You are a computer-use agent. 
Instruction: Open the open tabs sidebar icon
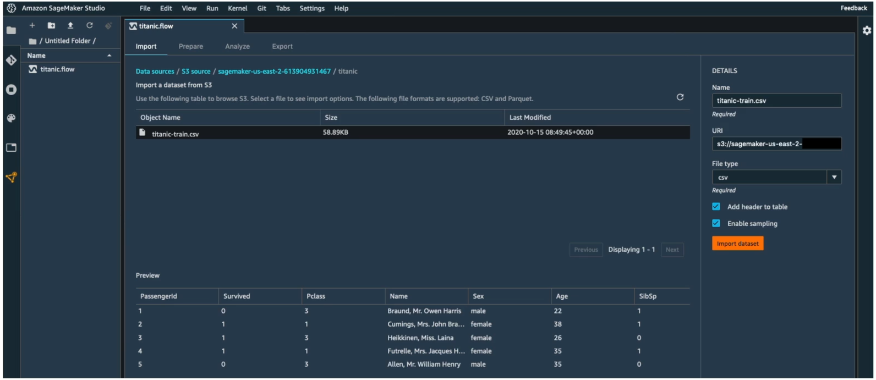point(11,147)
